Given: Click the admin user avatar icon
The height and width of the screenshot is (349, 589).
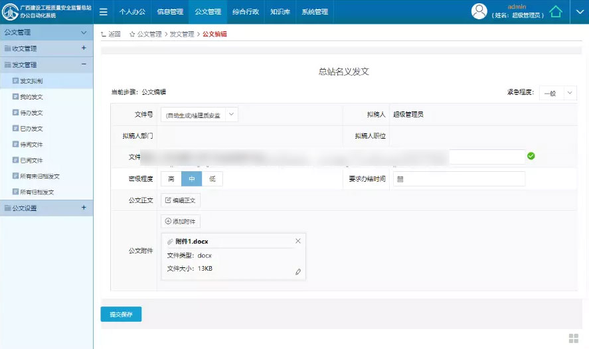Looking at the screenshot, I should [479, 11].
